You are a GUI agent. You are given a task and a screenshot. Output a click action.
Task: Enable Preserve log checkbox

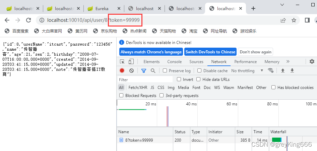point(165,70)
